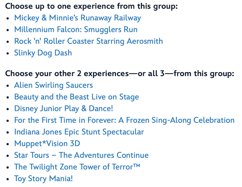Click the bullet beside Mickey & Minnie's Runaway Railway
Screen dimensions: 242x187
[x=8, y=18]
